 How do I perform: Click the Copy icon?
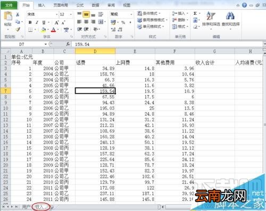18,22
